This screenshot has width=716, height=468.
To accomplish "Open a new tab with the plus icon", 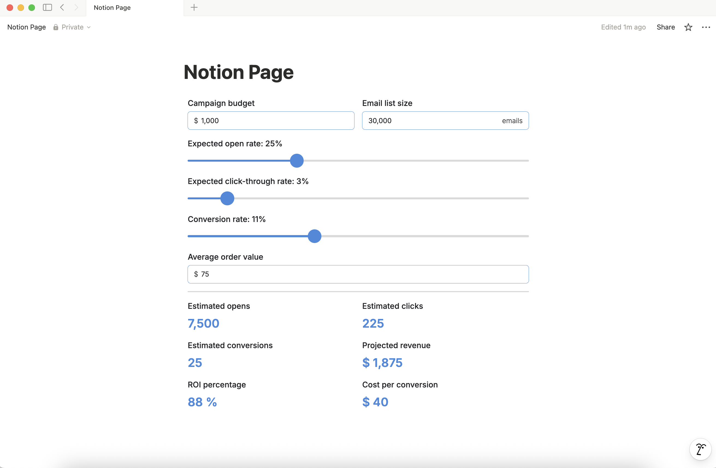I will (194, 8).
